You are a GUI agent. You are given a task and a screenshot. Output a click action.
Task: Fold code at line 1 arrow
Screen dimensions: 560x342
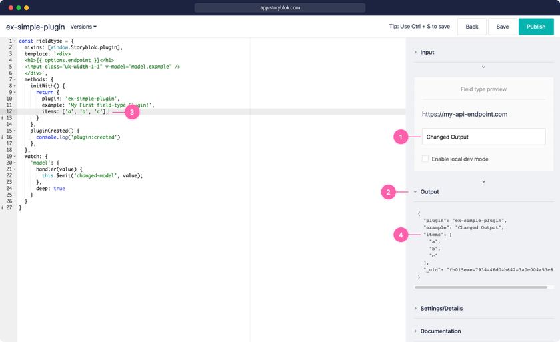(15, 41)
